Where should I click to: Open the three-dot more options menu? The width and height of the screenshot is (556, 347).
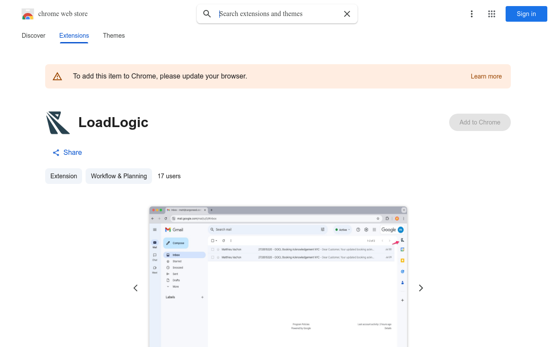coord(472,14)
